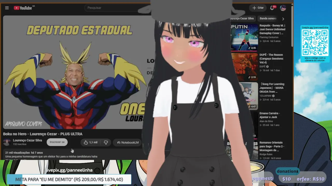
Task: Click the 123JAPAN! channel name
Action: (x=265, y=96)
